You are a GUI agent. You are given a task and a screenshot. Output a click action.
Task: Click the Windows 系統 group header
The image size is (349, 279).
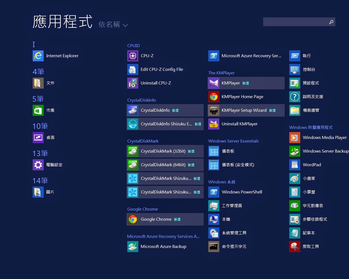pos(222,182)
